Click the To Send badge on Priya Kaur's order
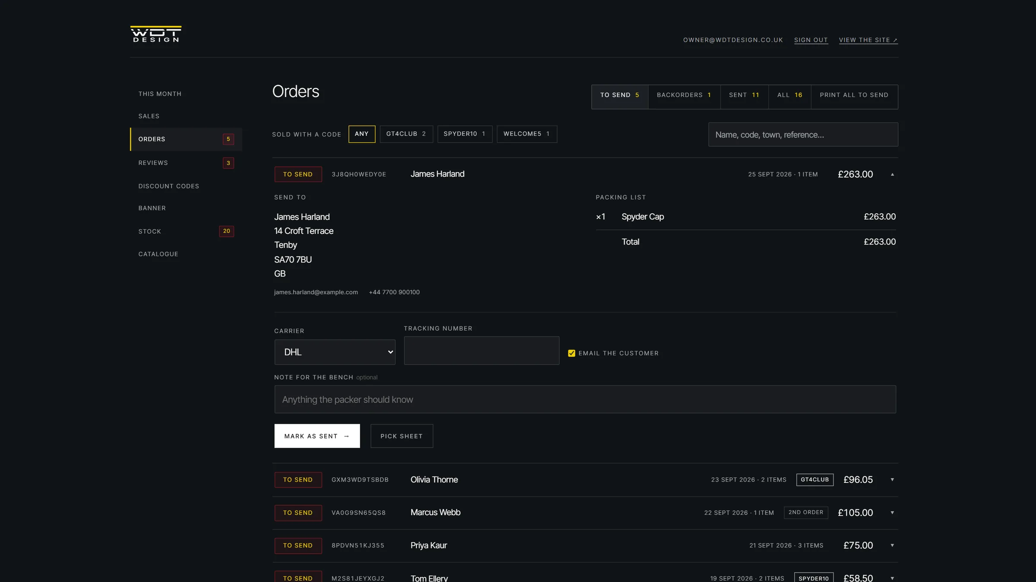The width and height of the screenshot is (1036, 582). [298, 545]
